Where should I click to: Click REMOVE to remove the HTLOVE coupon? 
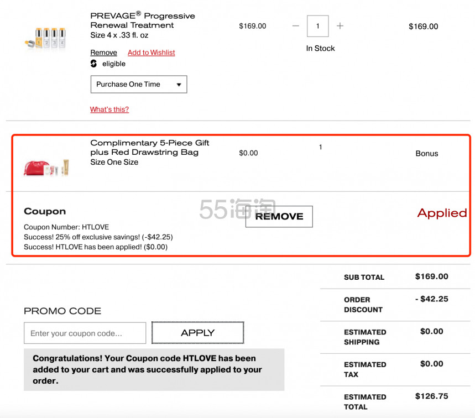pos(279,216)
